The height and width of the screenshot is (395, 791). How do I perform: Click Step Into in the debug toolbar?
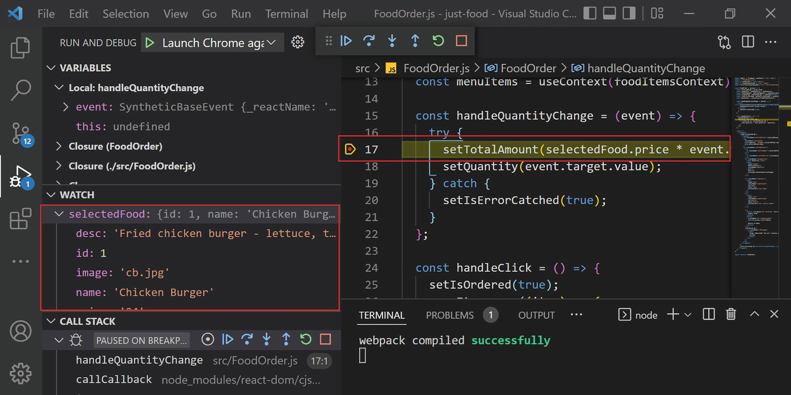392,41
